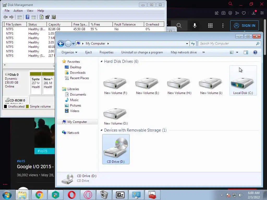Click the Explorer refresh address button
This screenshot has height=200, width=267.
(193, 43)
